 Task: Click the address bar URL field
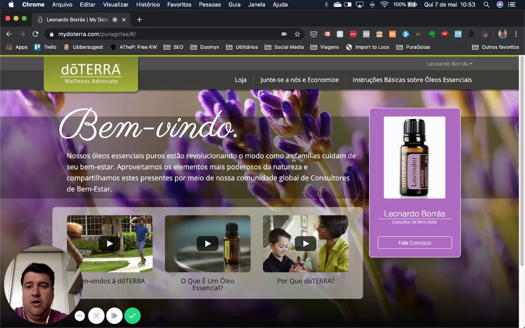pos(164,34)
